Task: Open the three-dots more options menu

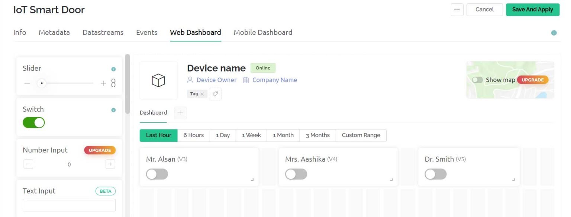Action: click(x=457, y=10)
